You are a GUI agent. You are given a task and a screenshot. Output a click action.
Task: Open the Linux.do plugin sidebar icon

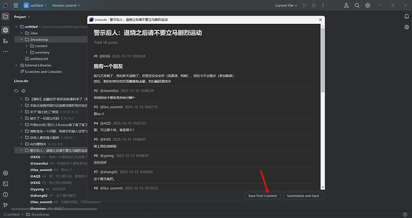(x=5, y=30)
